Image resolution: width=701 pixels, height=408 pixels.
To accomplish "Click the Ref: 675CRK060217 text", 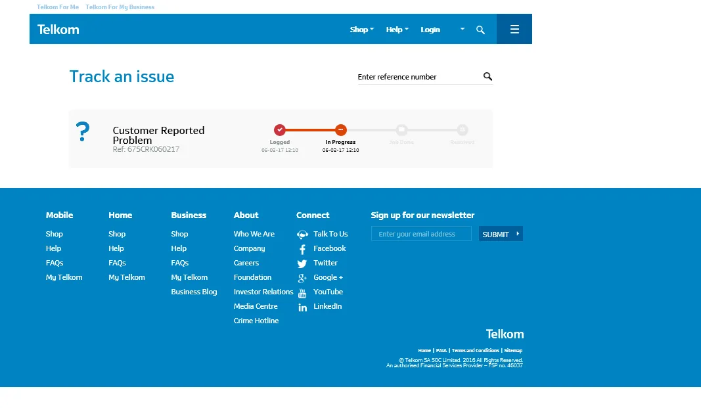I will 146,149.
